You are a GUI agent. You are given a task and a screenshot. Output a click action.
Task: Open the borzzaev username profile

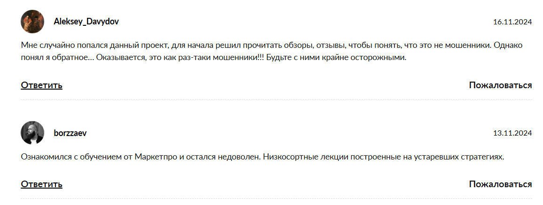[70, 133]
